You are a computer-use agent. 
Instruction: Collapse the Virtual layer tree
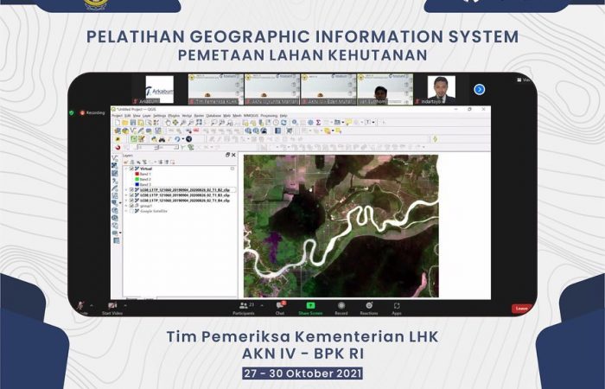pos(126,169)
